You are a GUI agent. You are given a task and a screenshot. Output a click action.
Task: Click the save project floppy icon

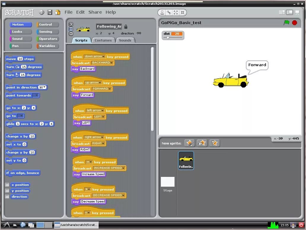[x=50, y=12]
